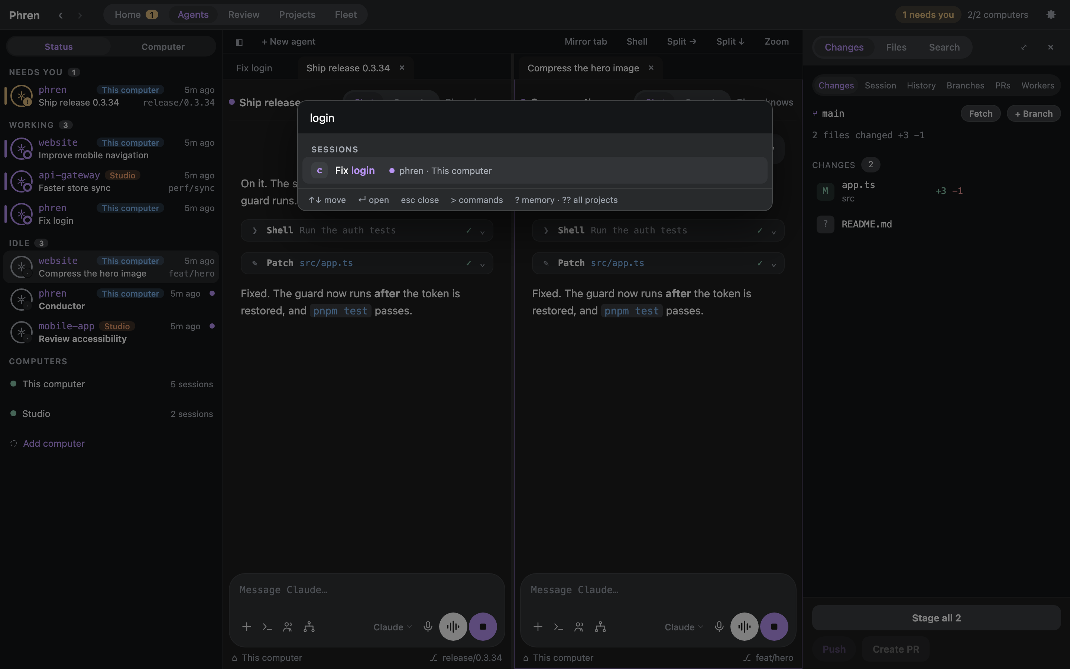Click the plus attach icon in left composer
The image size is (1070, 669).
[x=247, y=627]
